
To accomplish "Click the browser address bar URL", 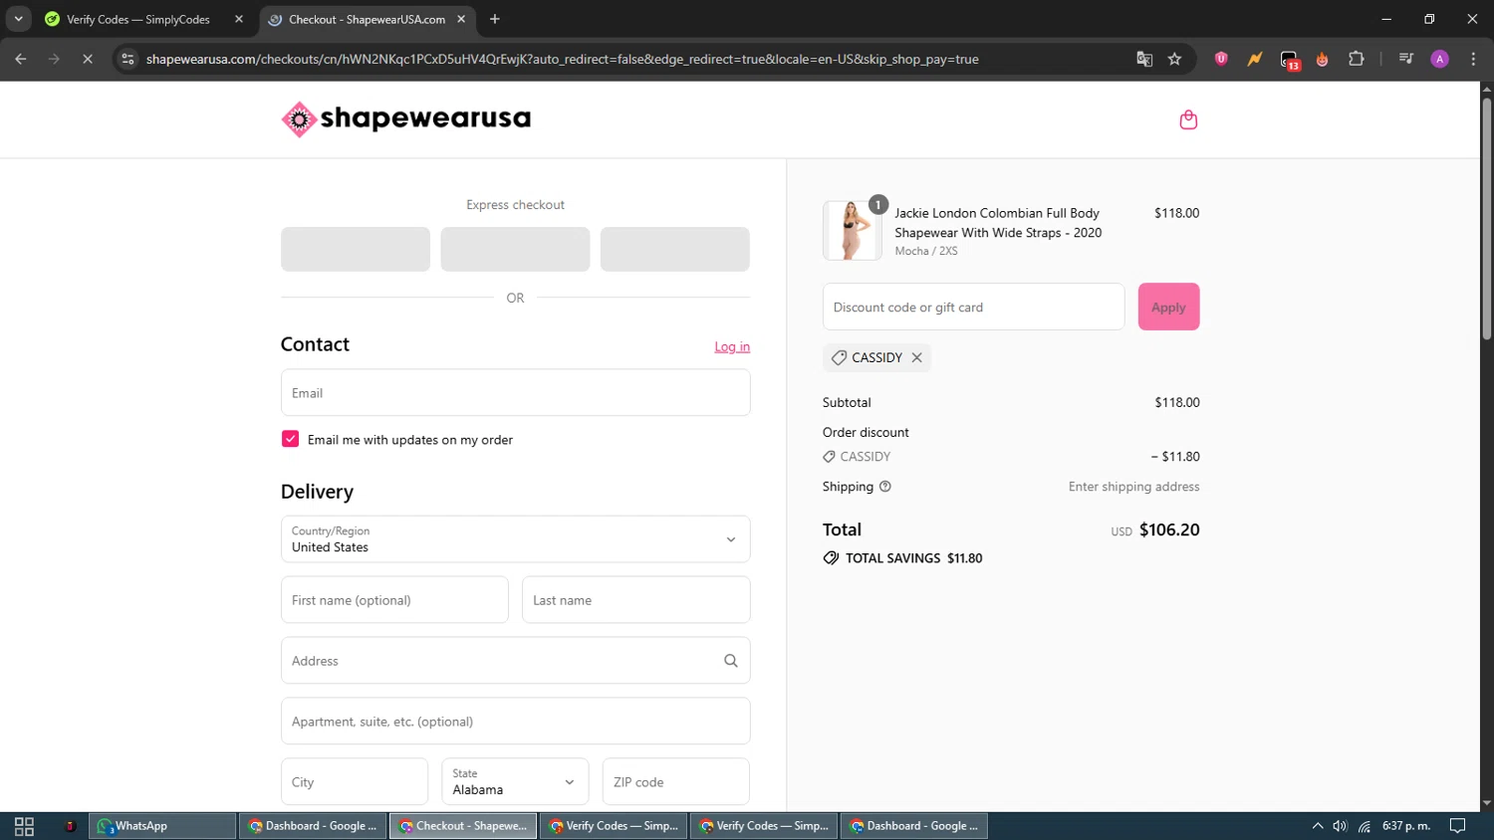I will tap(562, 59).
